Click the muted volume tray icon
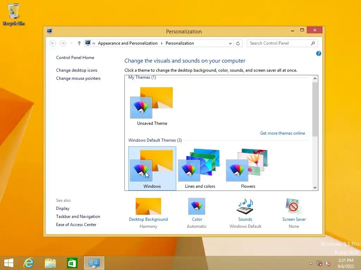The width and height of the screenshot is (361, 270). pyautogui.click(x=328, y=263)
